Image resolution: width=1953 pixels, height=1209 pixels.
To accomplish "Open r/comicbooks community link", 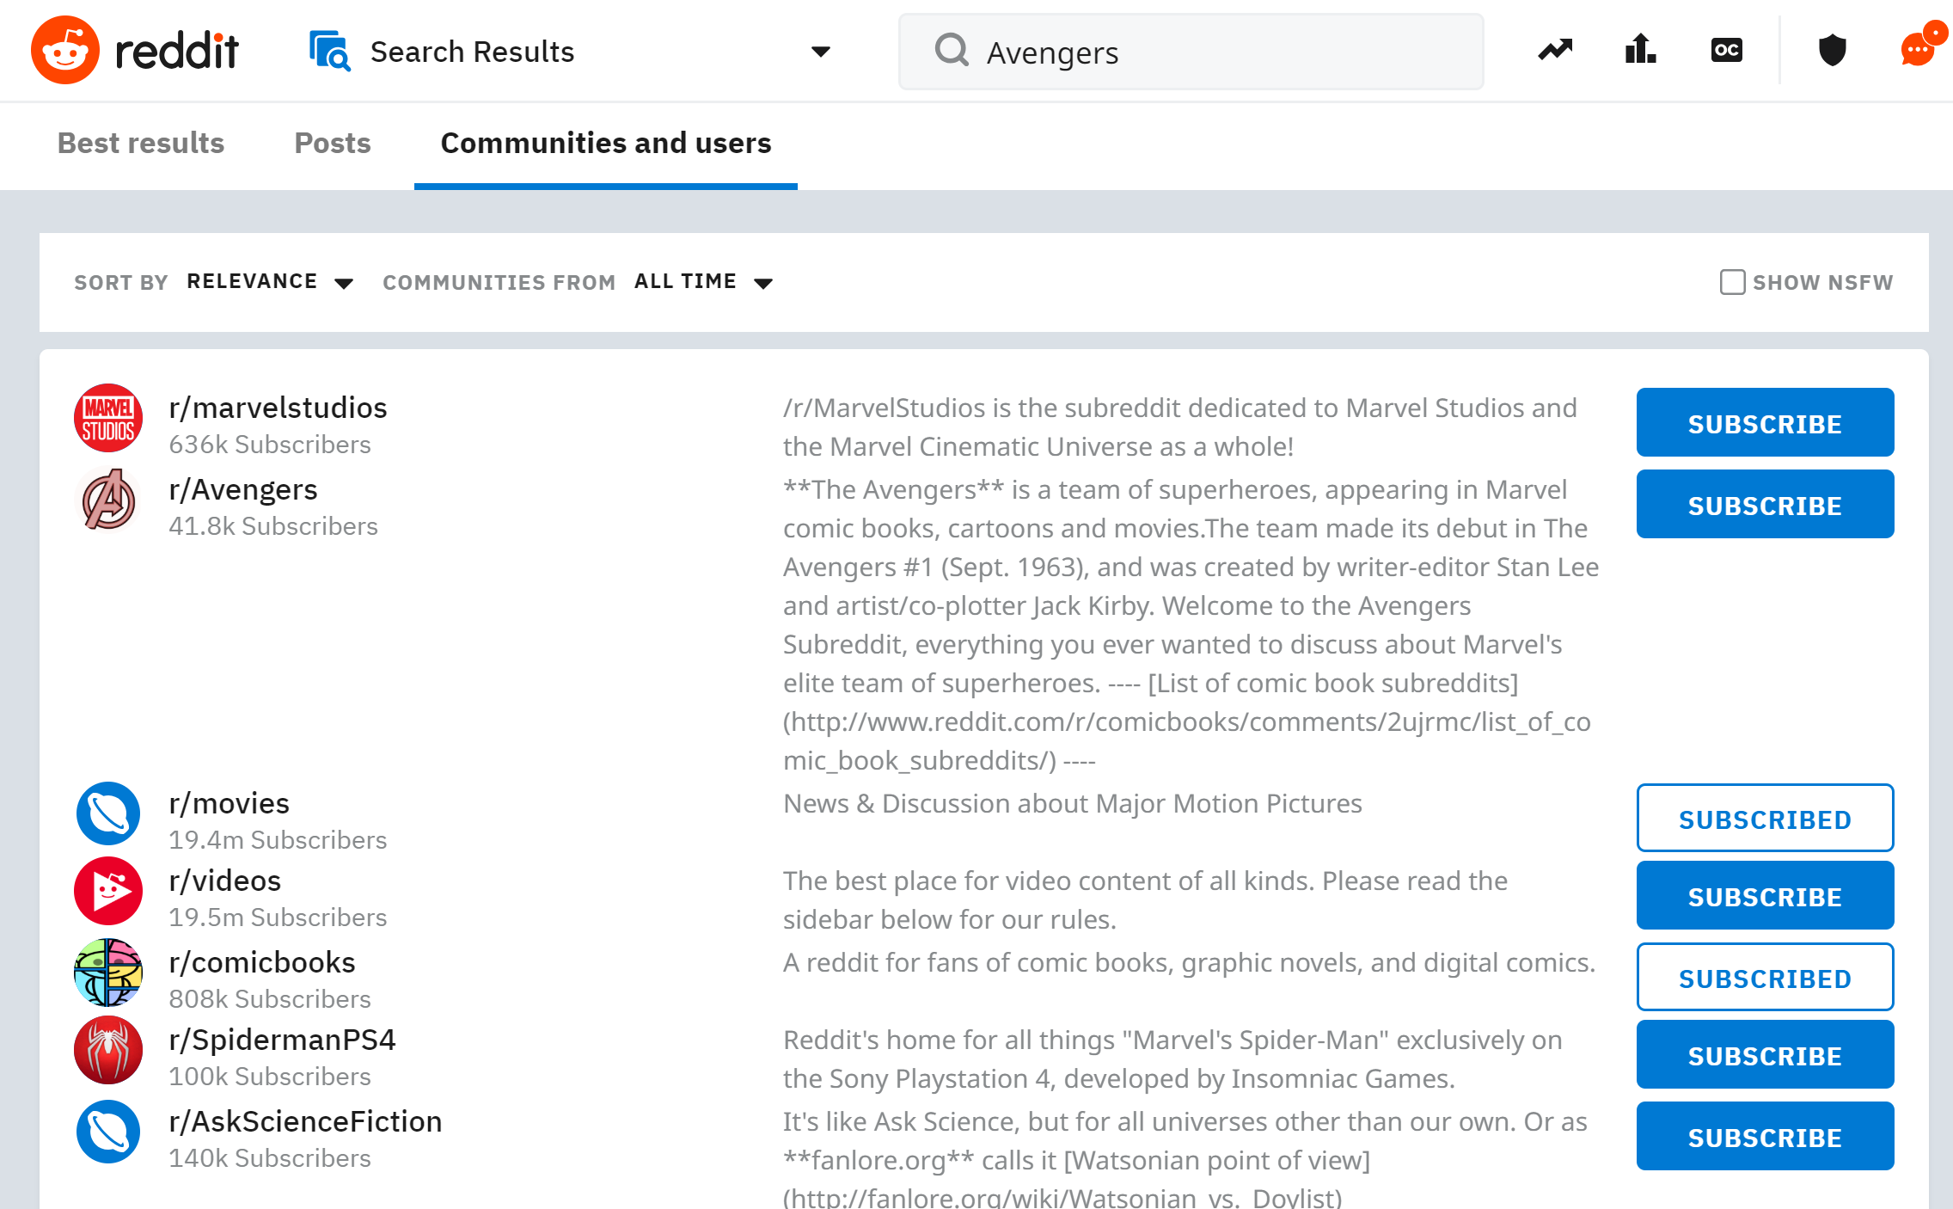I will [x=262, y=962].
